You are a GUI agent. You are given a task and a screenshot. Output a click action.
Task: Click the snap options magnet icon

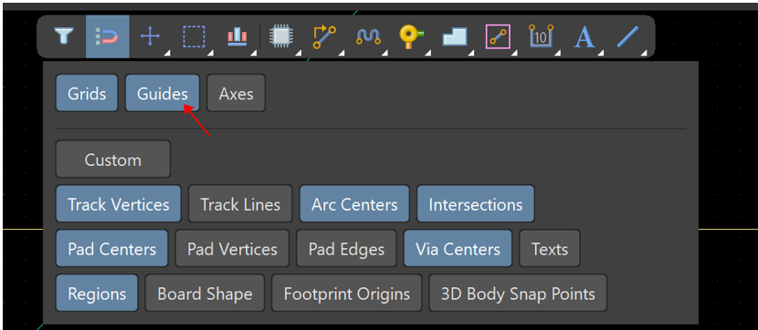point(108,36)
